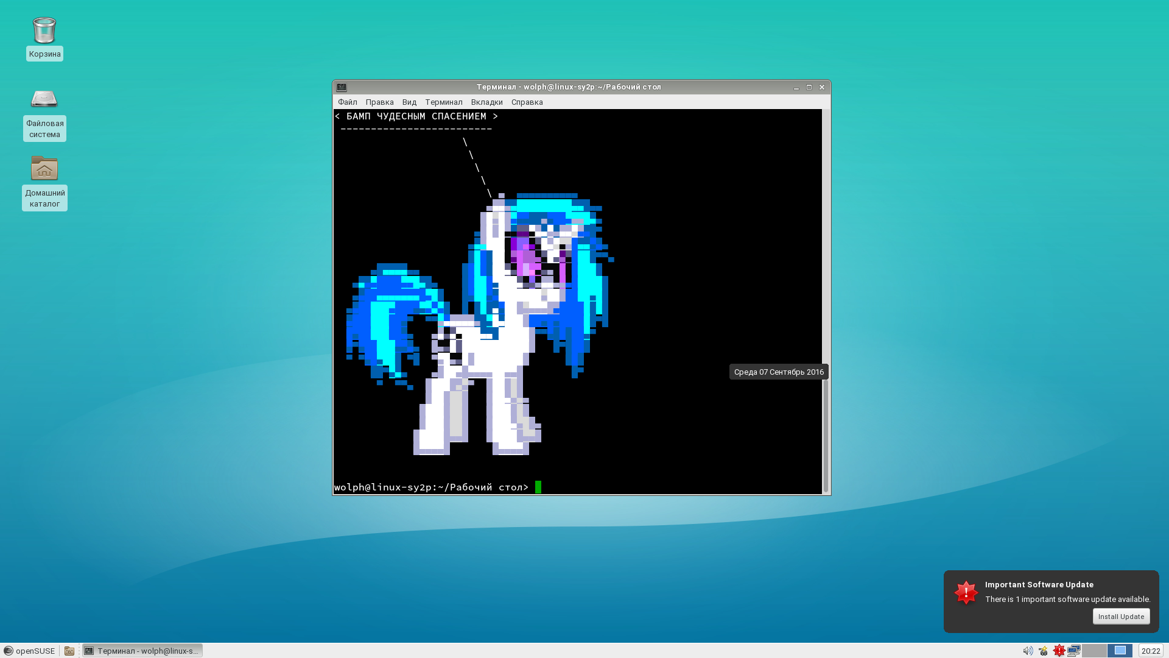
Task: Select the Файловая система drive icon
Action: coord(44,99)
